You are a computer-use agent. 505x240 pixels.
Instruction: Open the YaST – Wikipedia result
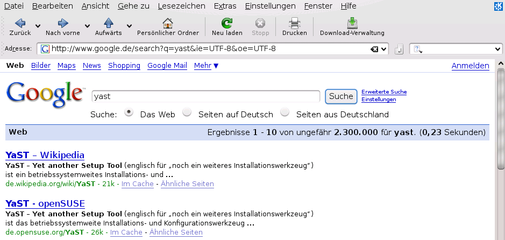click(45, 156)
